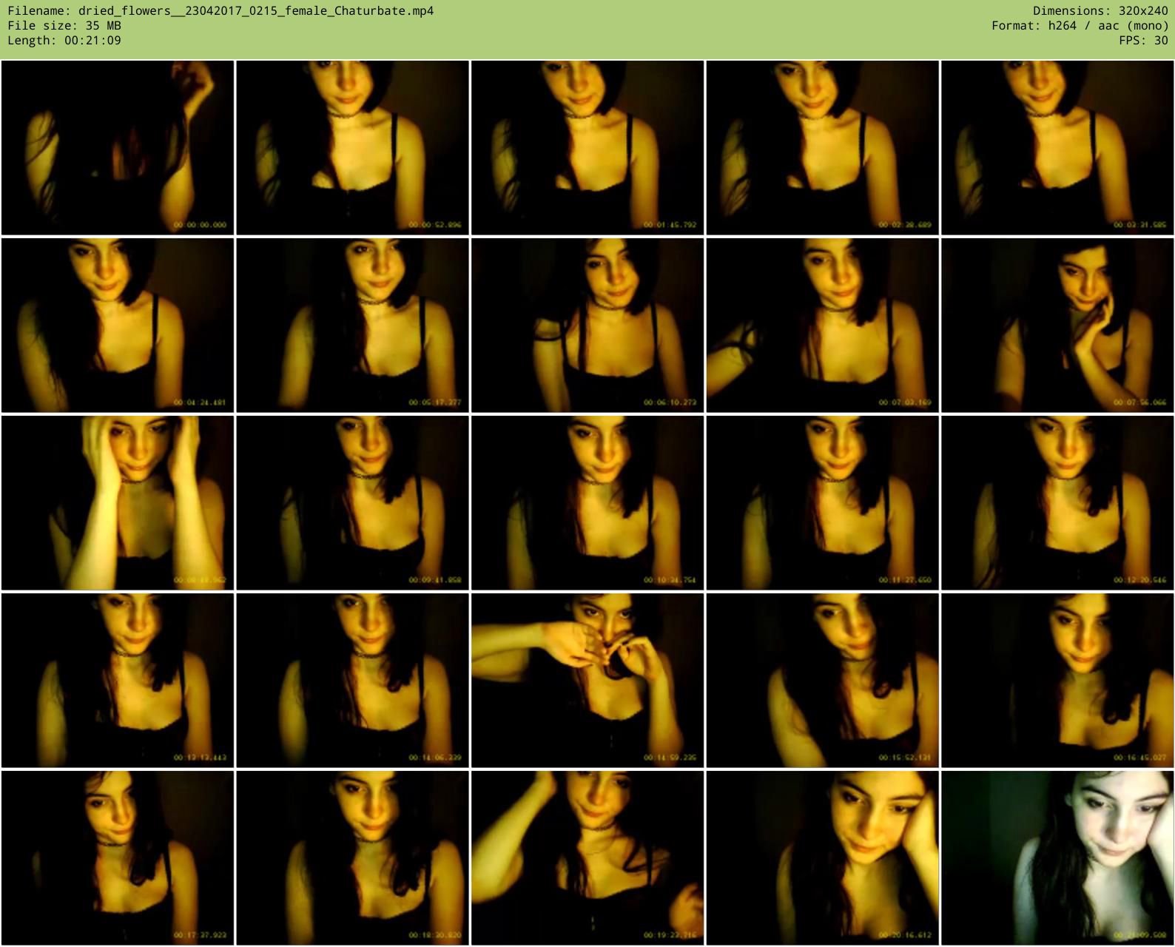
Task: Select the thumbnail at 00:05:17.377
Action: (x=352, y=326)
